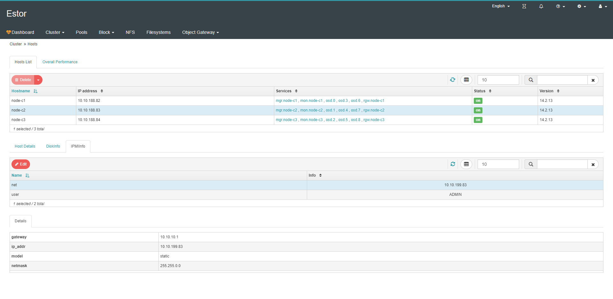The width and height of the screenshot is (613, 299).
Task: Sort IPMI table by Info column
Action: (x=312, y=175)
